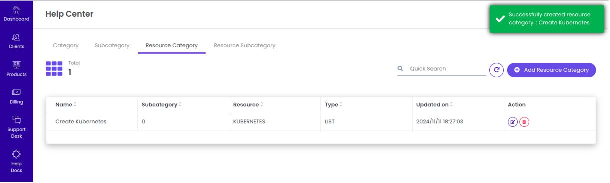The height and width of the screenshot is (183, 610).
Task: Click the LIST type cell
Action: 329,122
